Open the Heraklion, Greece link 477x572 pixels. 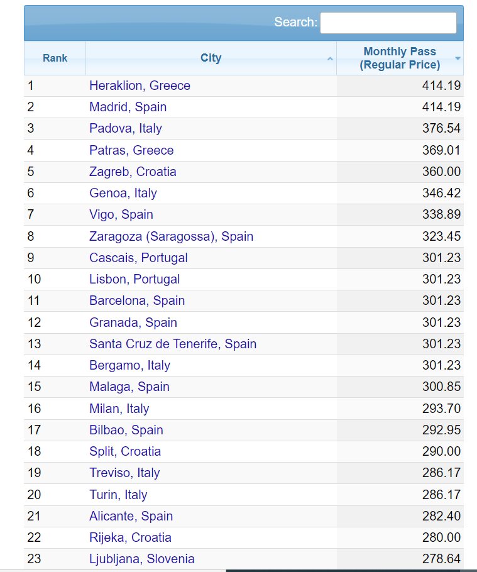click(x=140, y=85)
